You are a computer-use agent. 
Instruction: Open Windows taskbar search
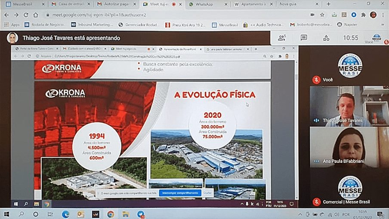(22, 214)
